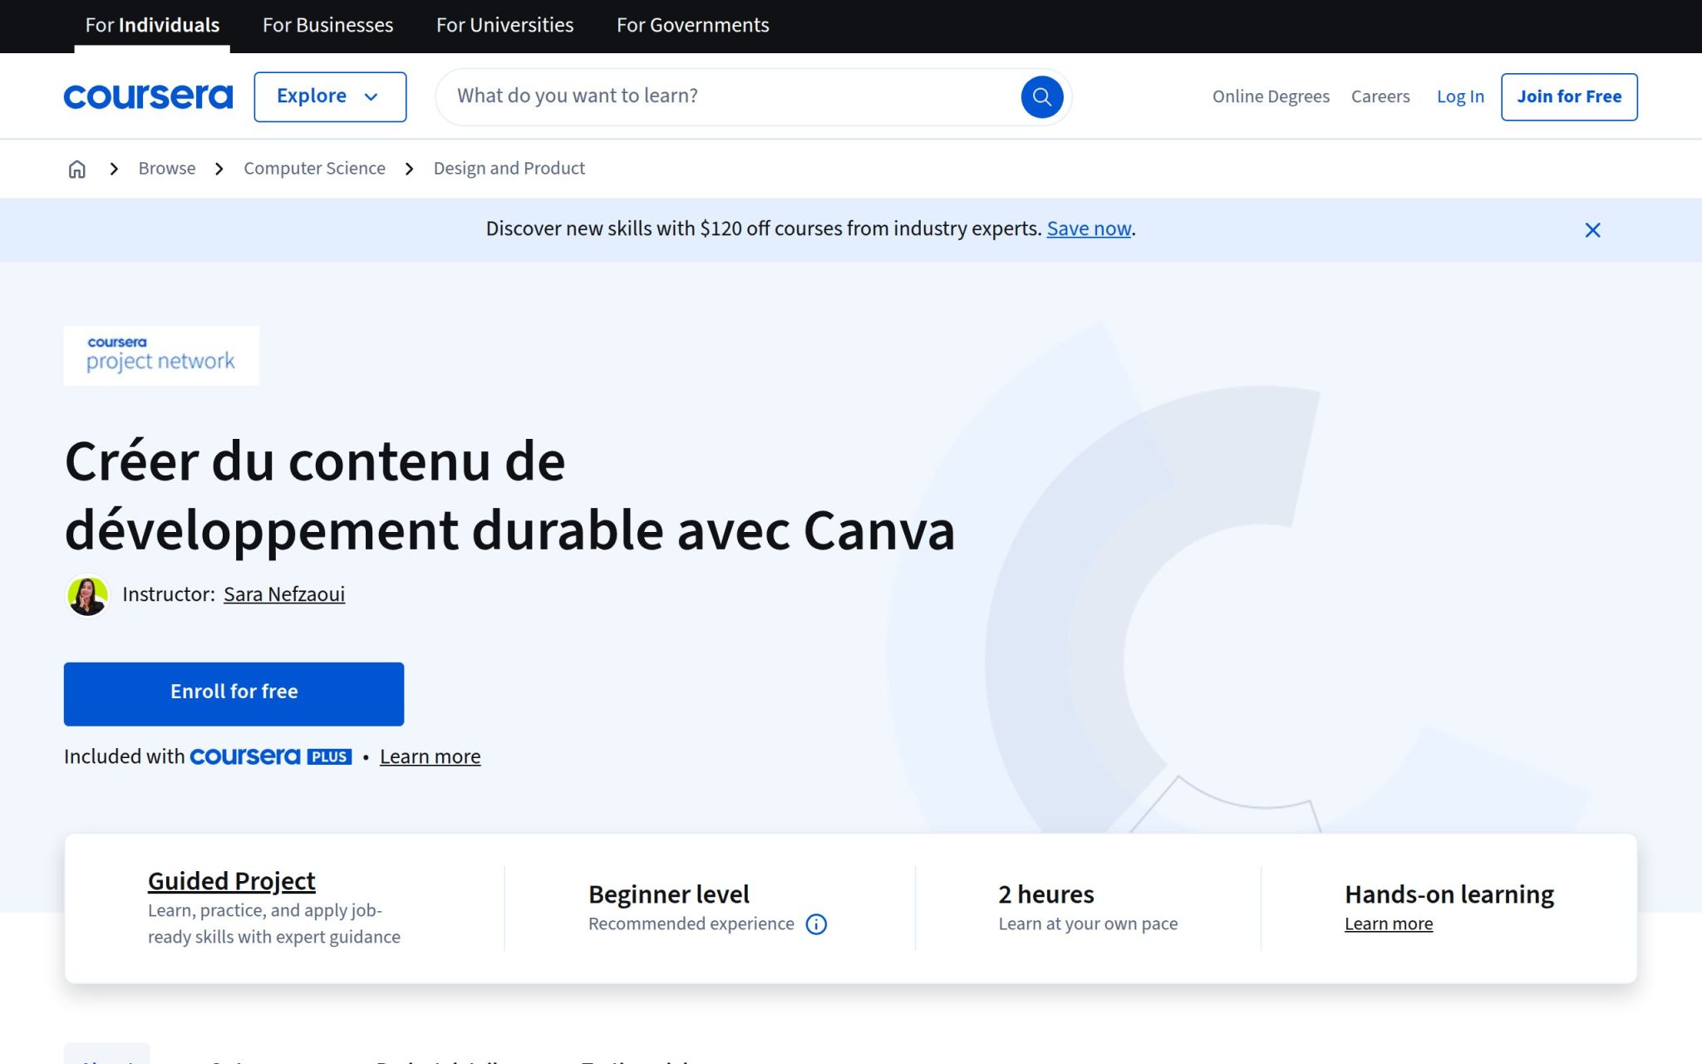Dismiss the promo banner with X
This screenshot has height=1064, width=1702.
(1591, 230)
